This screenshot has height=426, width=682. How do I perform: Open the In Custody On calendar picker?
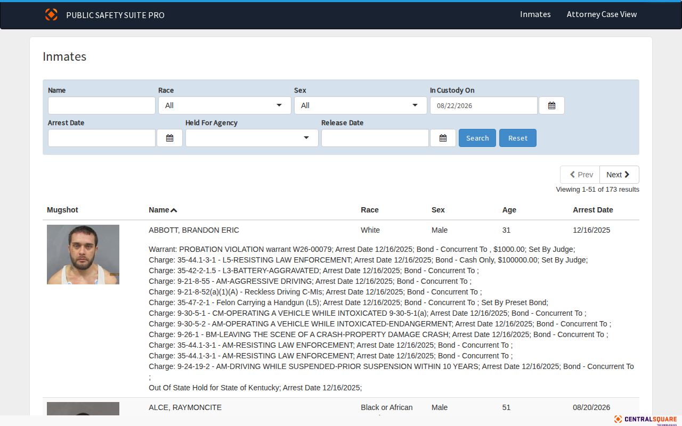click(x=551, y=105)
